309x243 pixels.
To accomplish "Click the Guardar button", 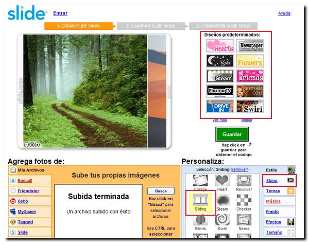I will pos(232,134).
